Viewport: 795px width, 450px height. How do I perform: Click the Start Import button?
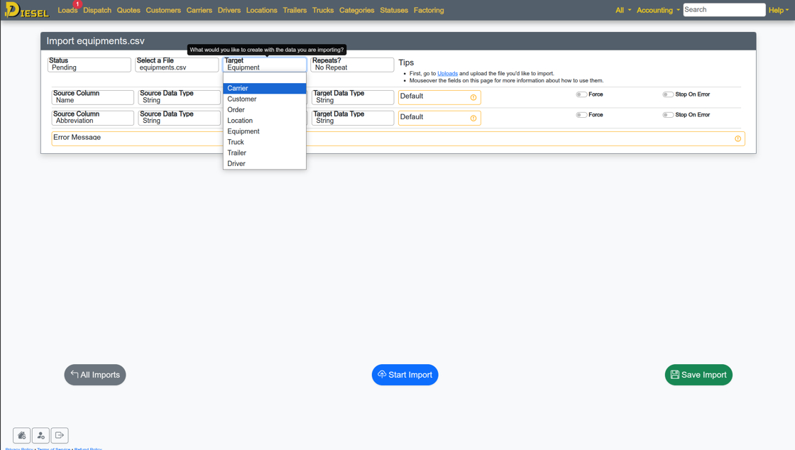(x=405, y=375)
